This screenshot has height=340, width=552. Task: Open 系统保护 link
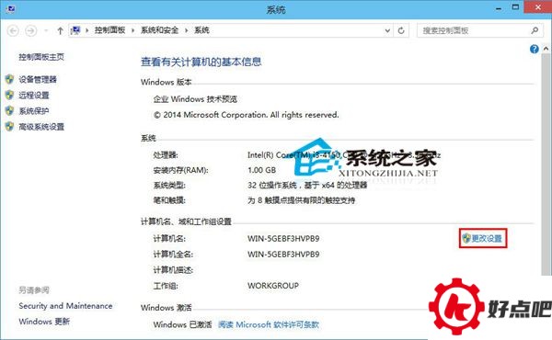coord(34,111)
